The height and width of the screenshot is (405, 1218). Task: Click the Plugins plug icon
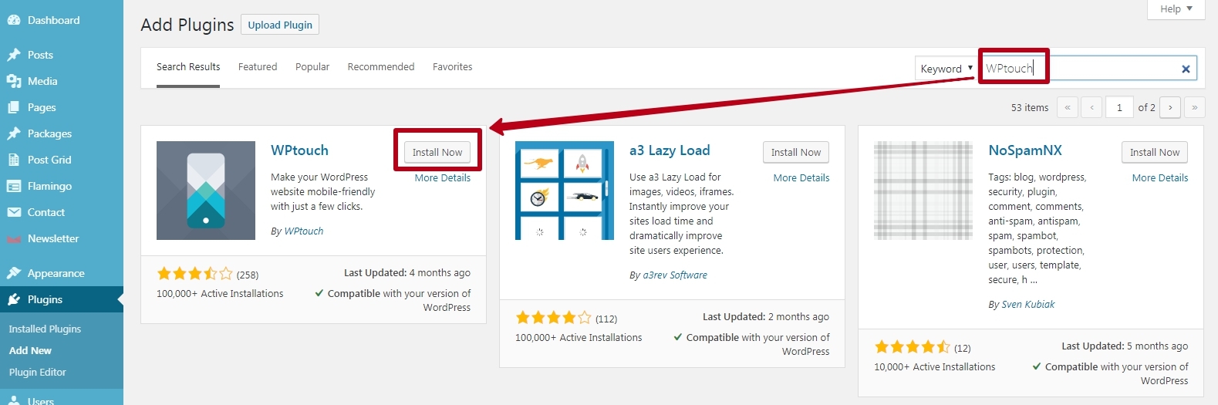point(14,299)
